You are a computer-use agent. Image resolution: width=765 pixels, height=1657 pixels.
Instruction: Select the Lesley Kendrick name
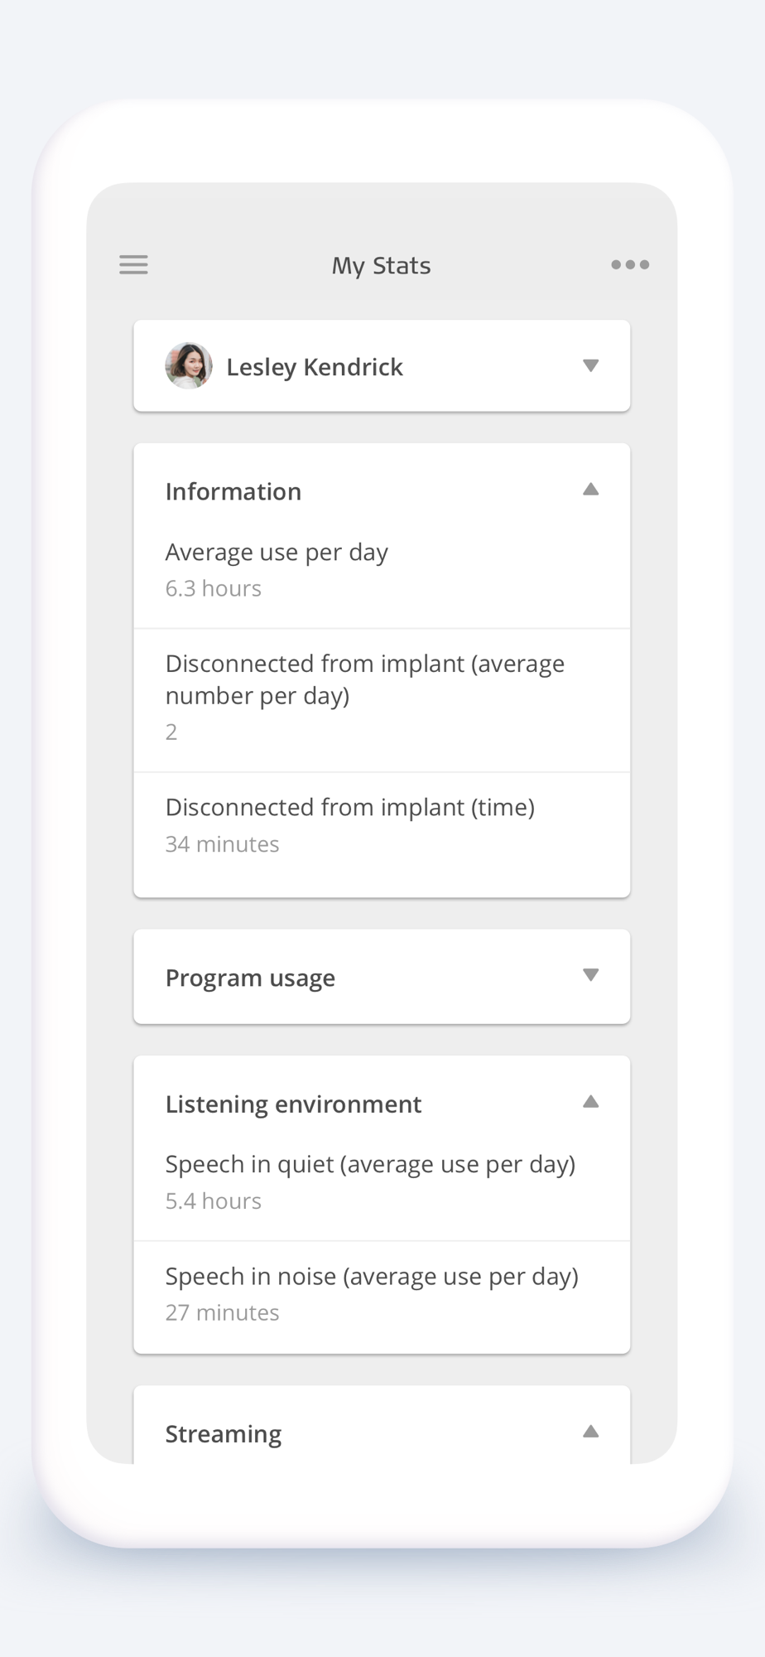315,367
